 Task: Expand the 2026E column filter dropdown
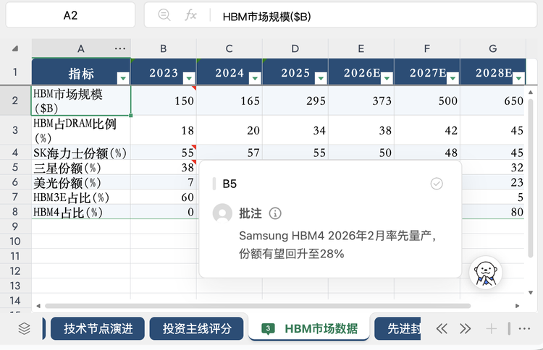tap(386, 77)
